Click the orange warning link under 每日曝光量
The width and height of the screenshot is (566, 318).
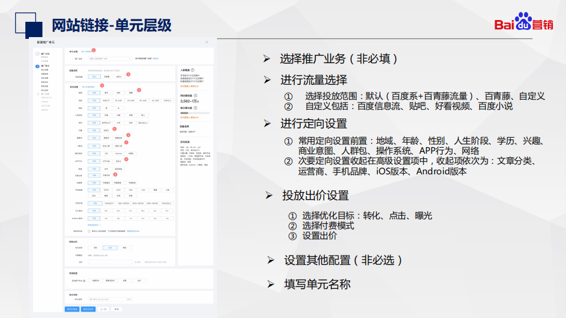[189, 118]
